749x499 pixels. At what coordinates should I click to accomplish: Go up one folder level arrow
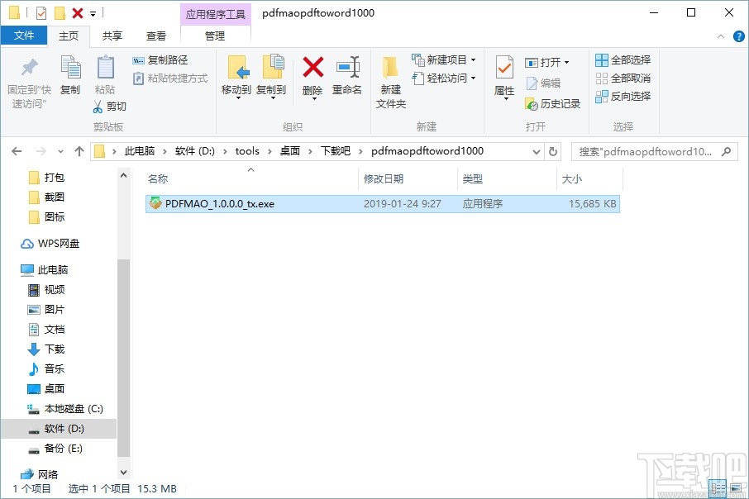click(79, 151)
